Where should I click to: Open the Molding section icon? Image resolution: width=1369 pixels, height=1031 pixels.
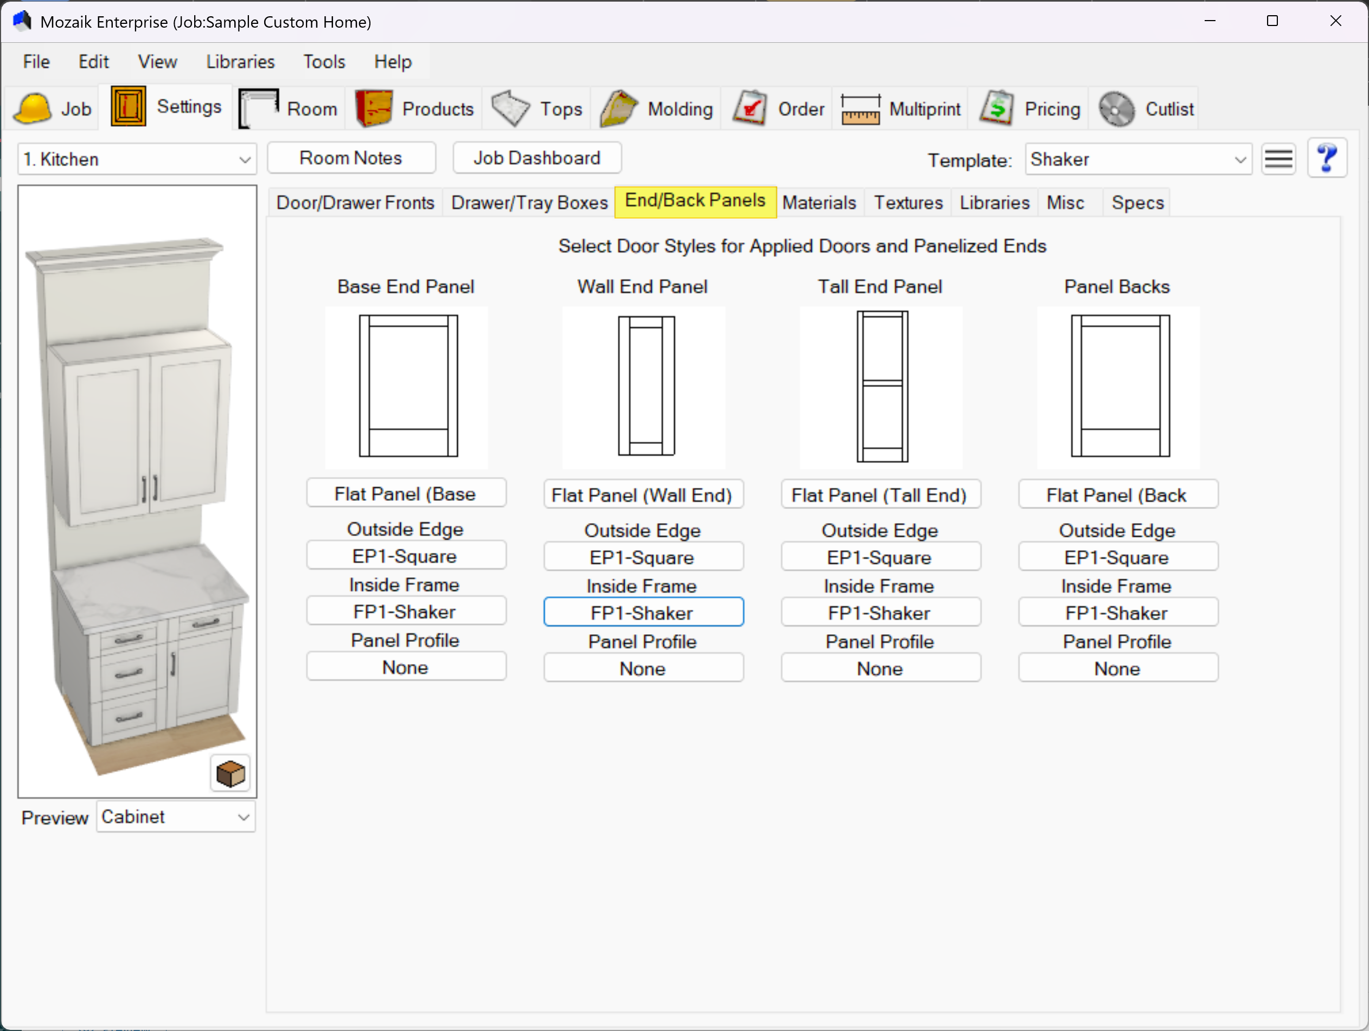(619, 109)
